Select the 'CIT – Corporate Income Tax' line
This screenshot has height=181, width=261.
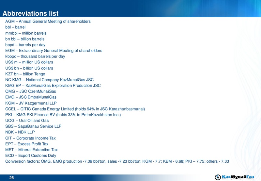30,138
